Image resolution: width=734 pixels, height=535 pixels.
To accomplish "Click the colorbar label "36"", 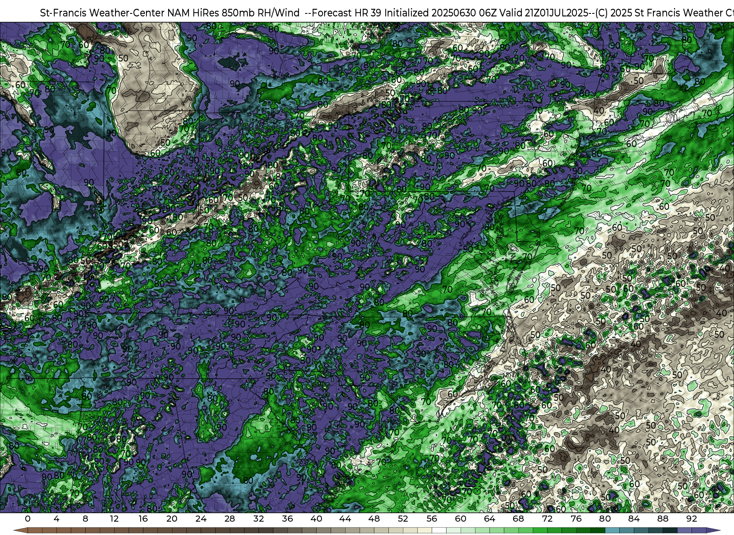I will pos(287,519).
